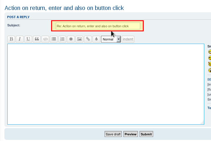Click the Save draft button

[113, 134]
